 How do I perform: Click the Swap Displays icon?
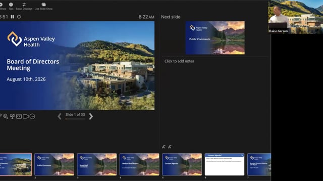(24, 5)
